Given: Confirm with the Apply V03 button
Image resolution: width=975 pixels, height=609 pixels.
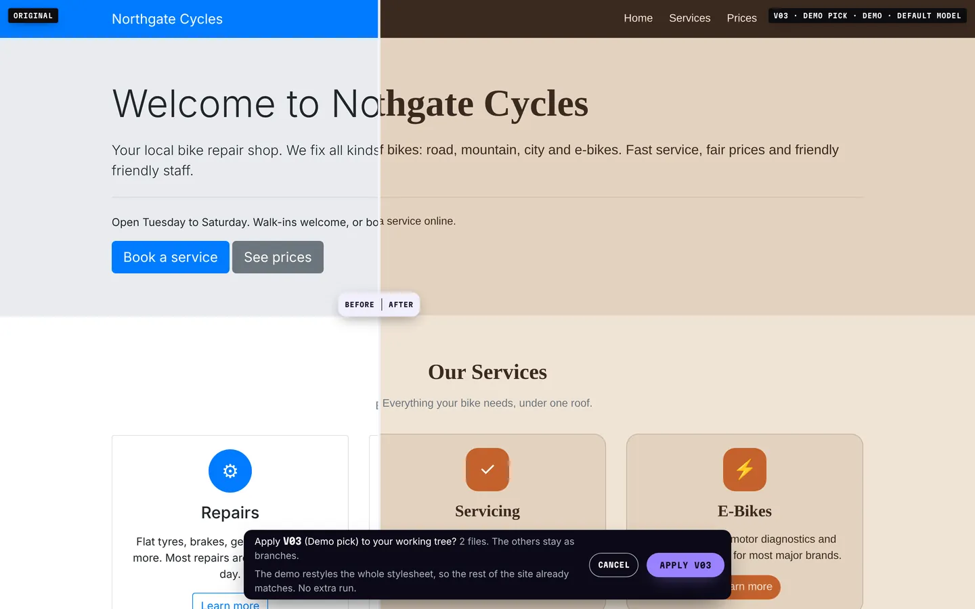Looking at the screenshot, I should tap(685, 565).
